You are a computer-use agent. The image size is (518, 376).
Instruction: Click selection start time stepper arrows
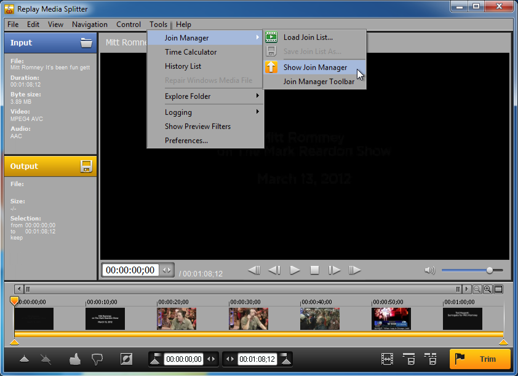[211, 359]
